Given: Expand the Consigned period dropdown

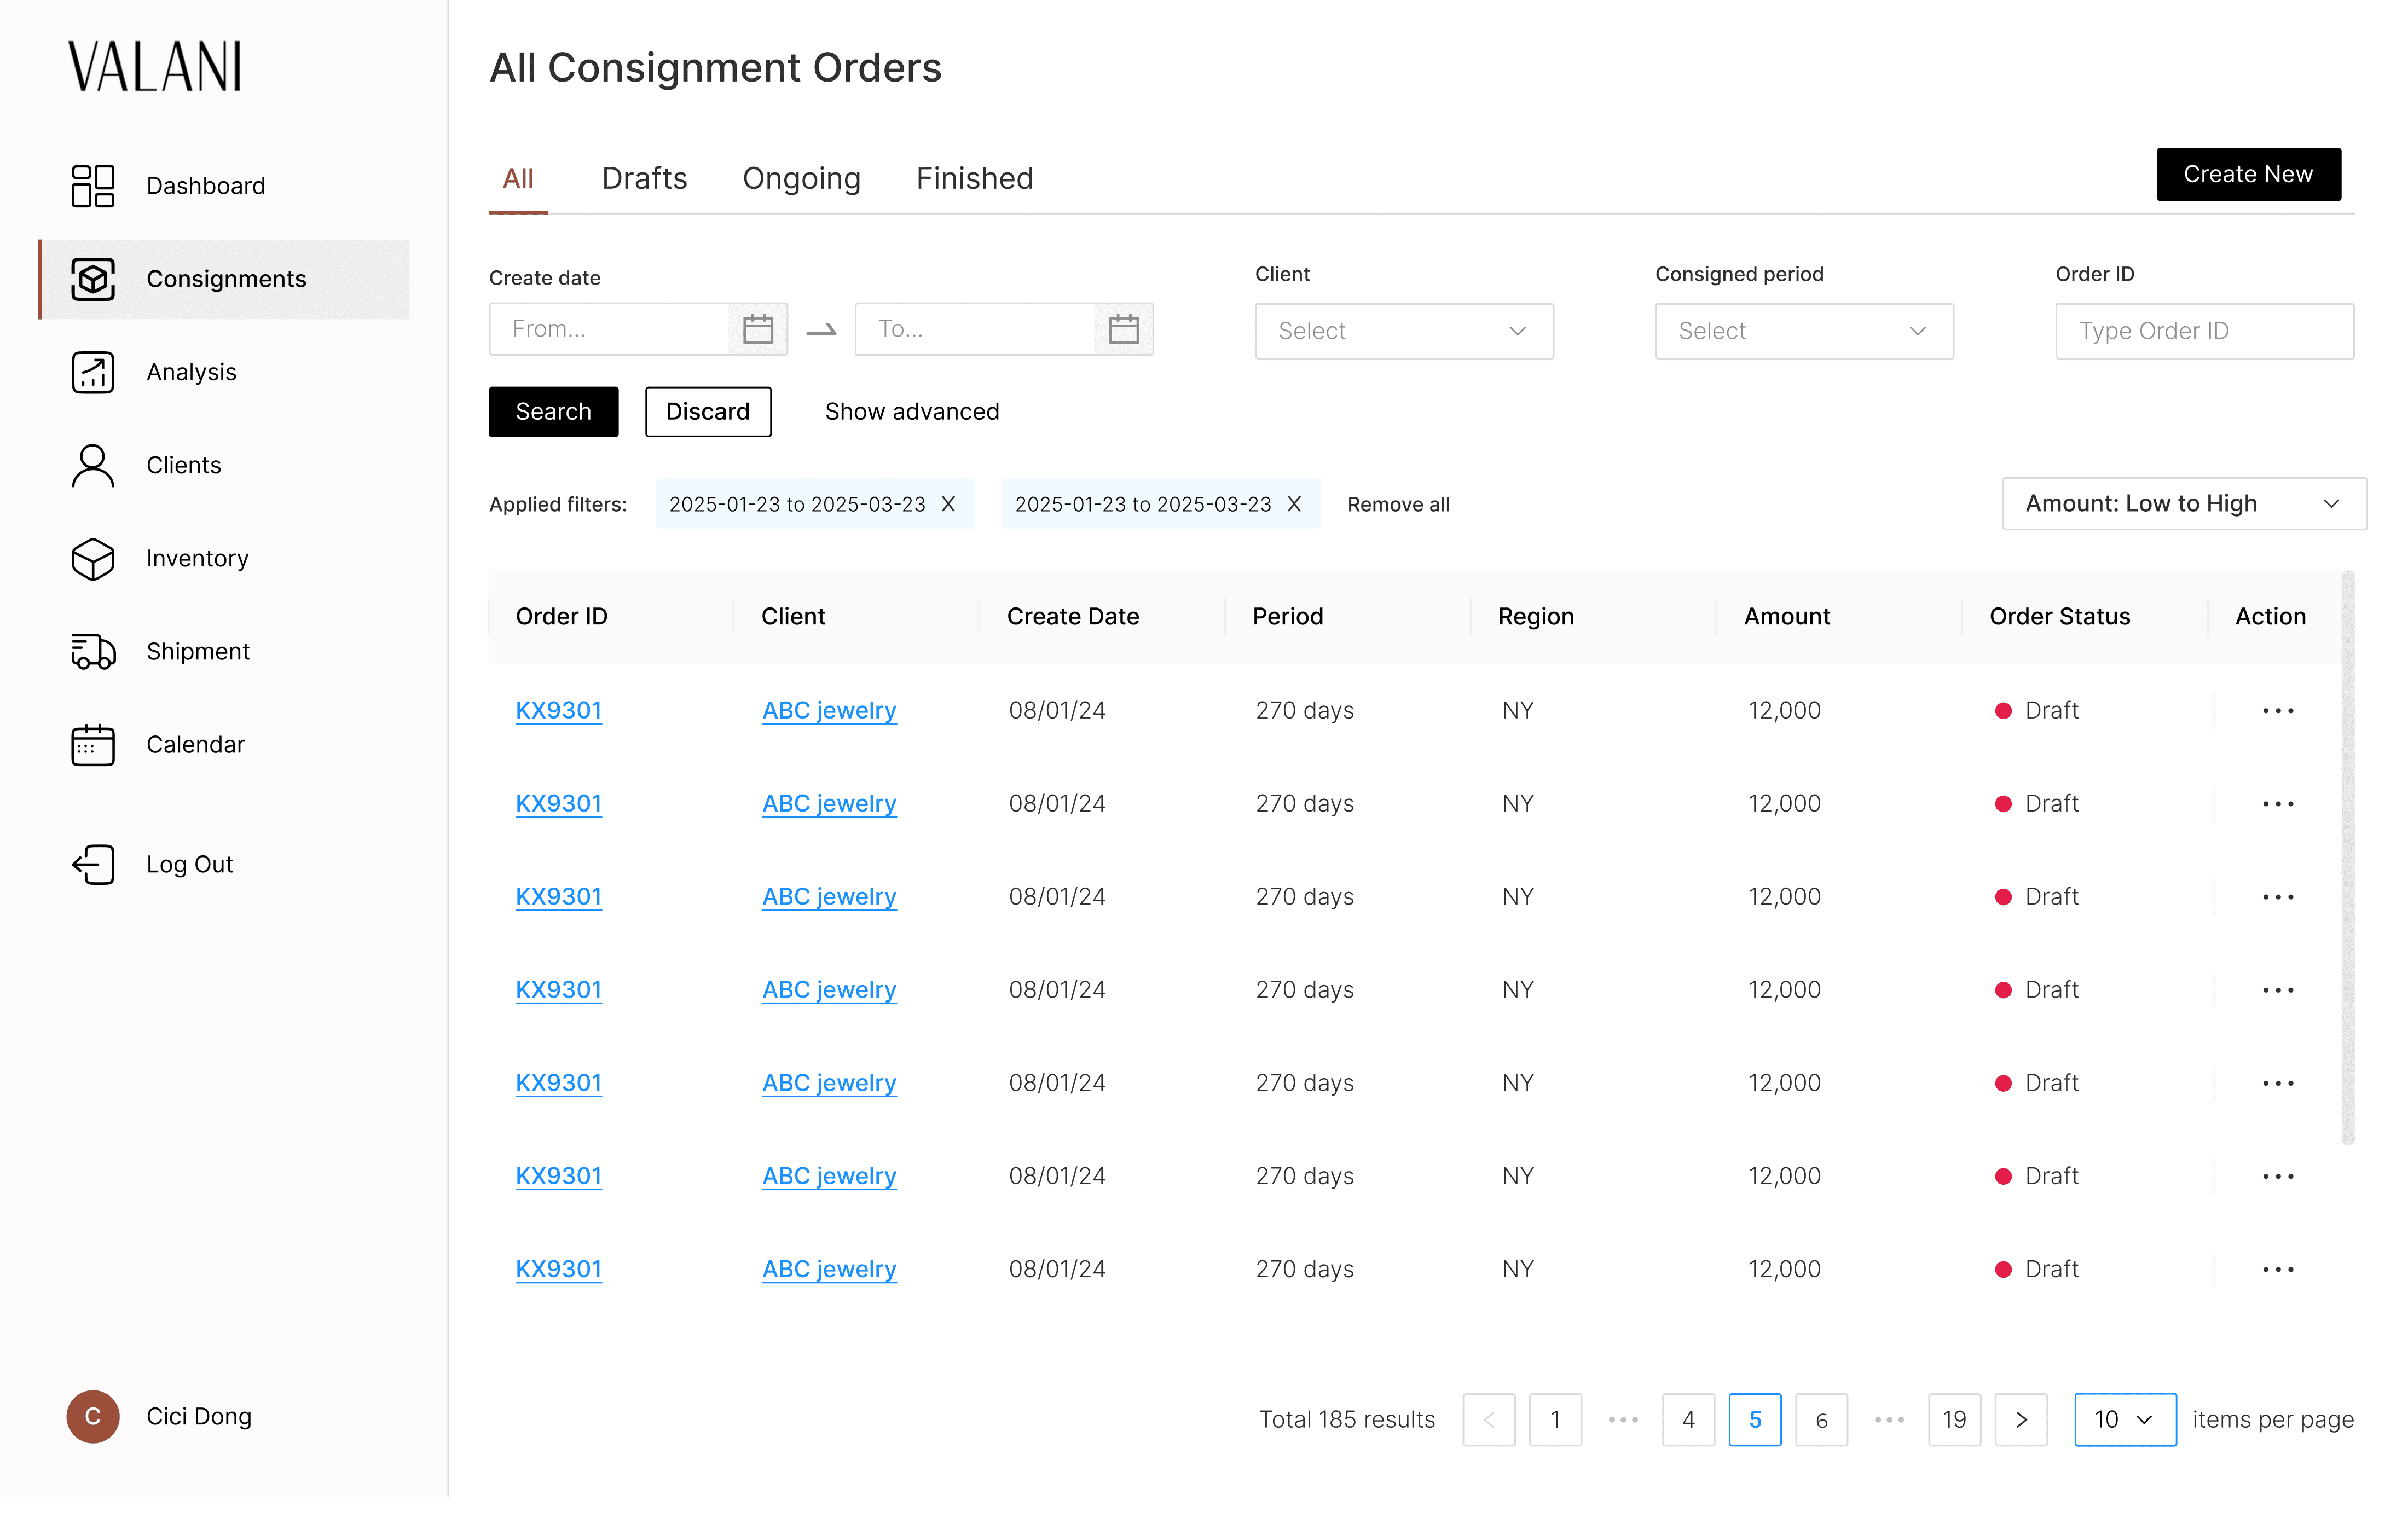Looking at the screenshot, I should click(1803, 331).
